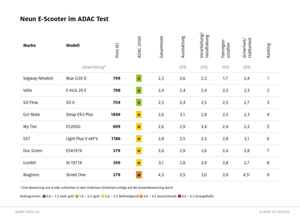Select the Segway-Ninebot brand name
300x223 pixels.
pyautogui.click(x=38, y=78)
